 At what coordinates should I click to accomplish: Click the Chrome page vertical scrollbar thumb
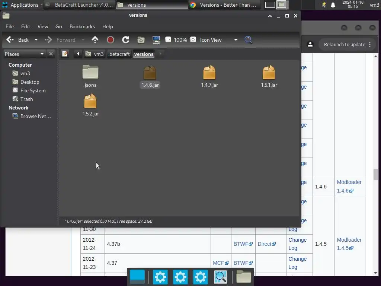point(376,175)
